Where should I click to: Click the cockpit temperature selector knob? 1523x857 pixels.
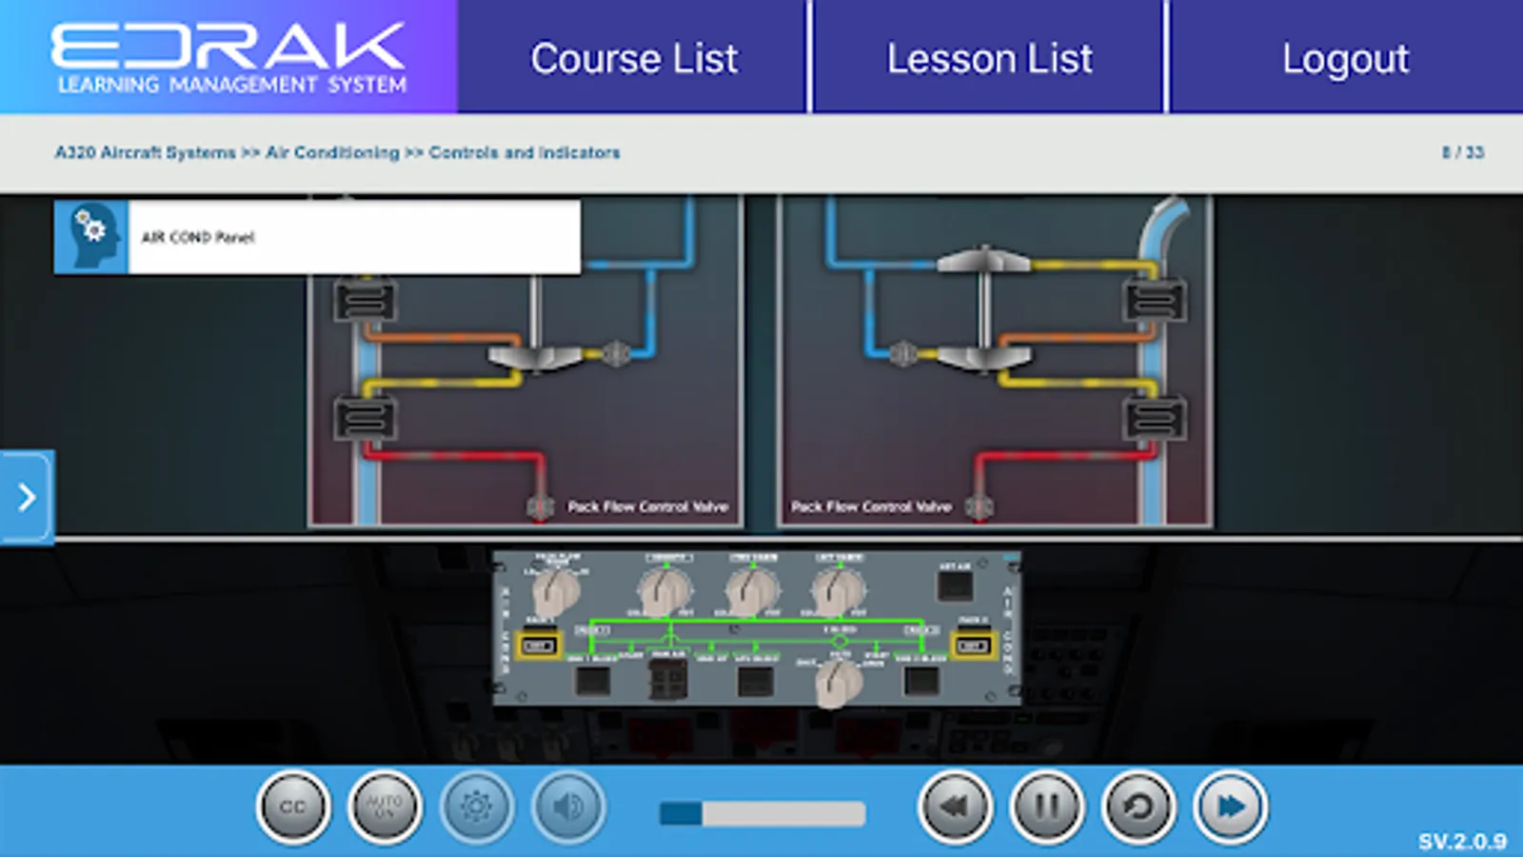665,590
